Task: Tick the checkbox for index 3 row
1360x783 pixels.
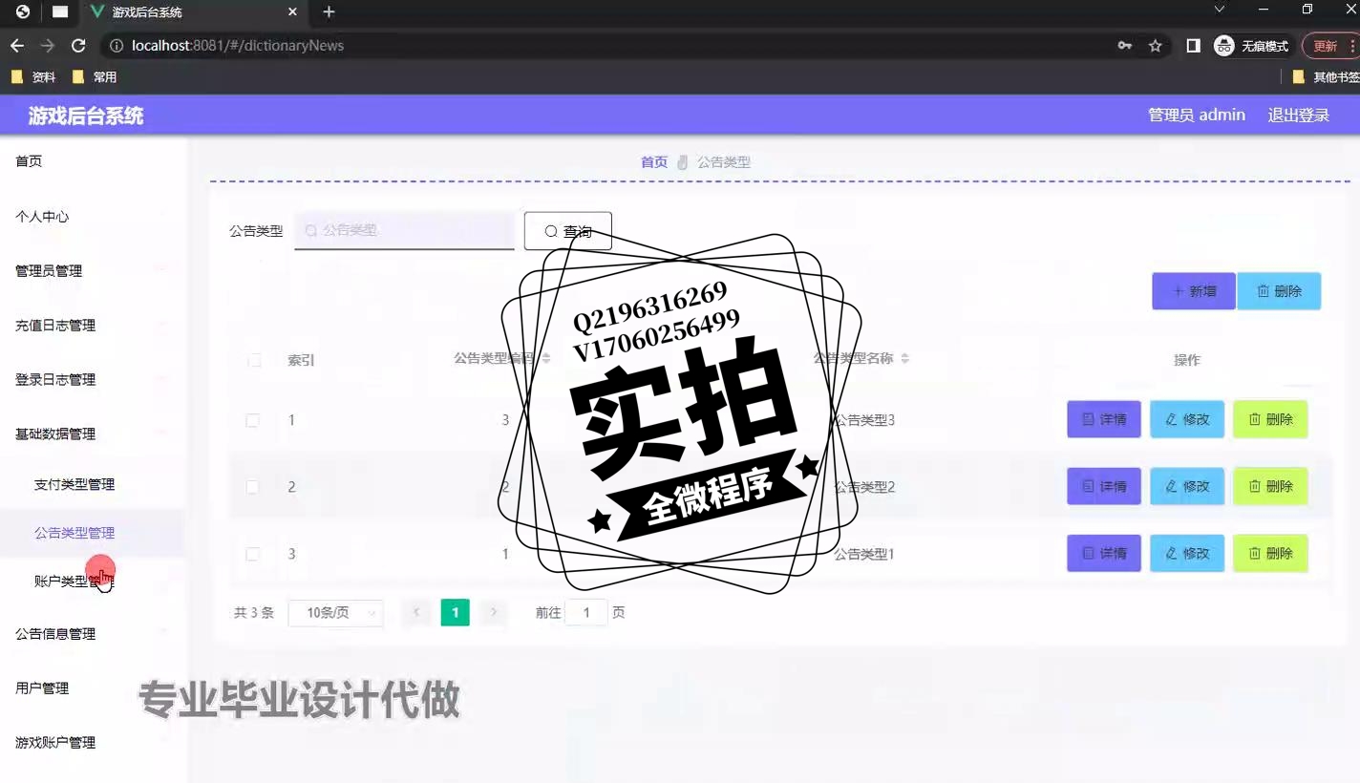Action: [252, 554]
